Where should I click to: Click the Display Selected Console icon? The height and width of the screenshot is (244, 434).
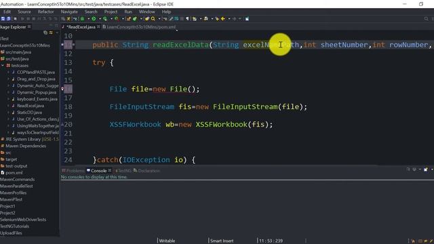click(x=414, y=169)
